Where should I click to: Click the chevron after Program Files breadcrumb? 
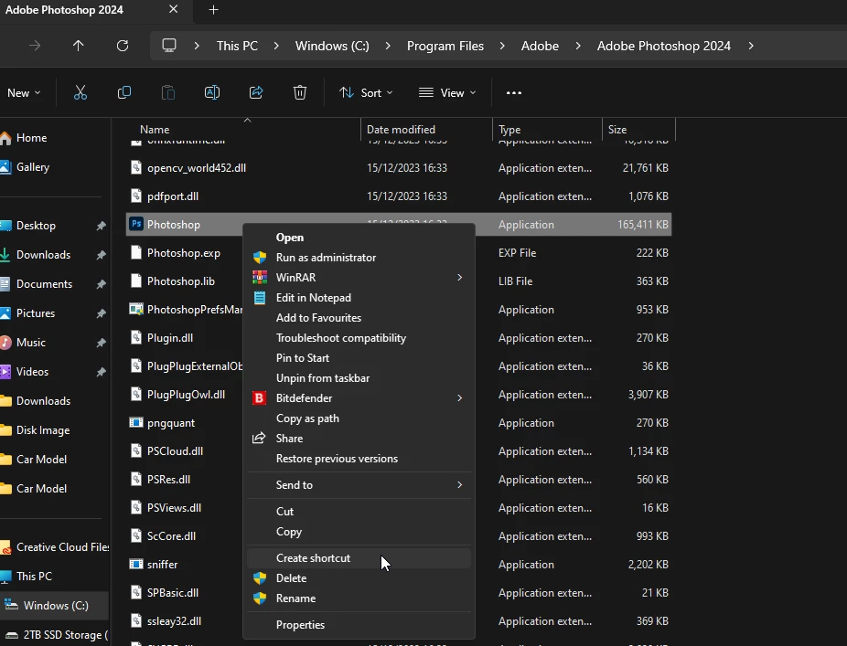click(x=502, y=46)
